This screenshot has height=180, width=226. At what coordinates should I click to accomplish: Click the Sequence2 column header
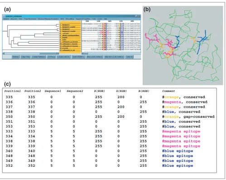click(75, 91)
